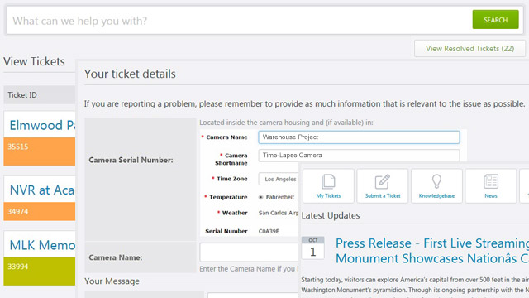Click ticket number 35515
The image size is (529, 298).
[18, 147]
